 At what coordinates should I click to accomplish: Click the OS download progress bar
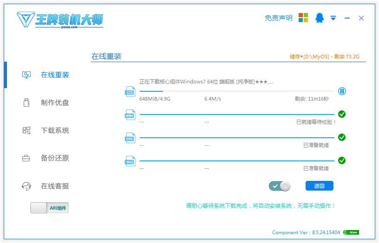(237, 91)
